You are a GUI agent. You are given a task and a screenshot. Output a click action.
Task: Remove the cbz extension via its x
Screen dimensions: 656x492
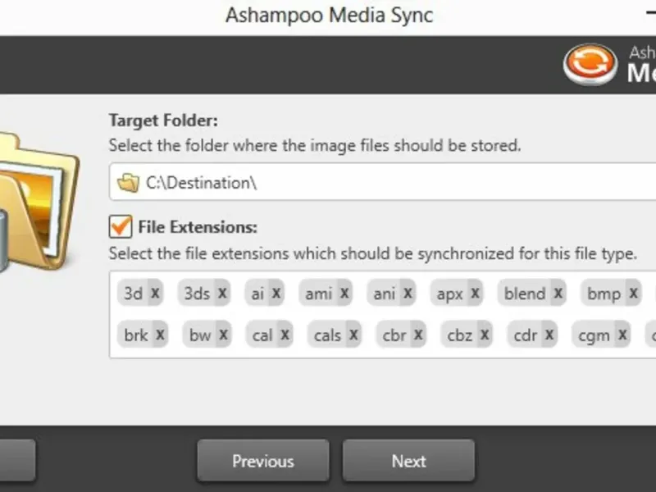[x=485, y=335]
